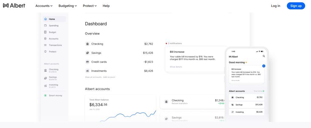Click Show details in phone bill card
This screenshot has height=128, width=311.
click(235, 80)
